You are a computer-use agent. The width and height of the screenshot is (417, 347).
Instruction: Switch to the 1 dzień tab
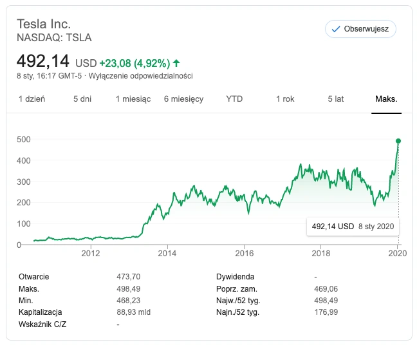click(32, 99)
